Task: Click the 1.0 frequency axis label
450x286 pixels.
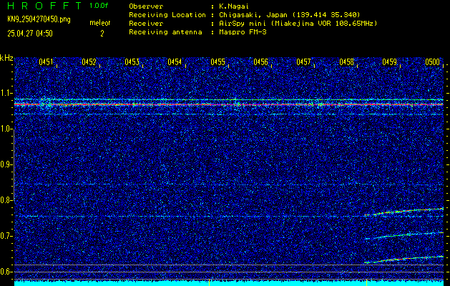Action: pos(7,129)
